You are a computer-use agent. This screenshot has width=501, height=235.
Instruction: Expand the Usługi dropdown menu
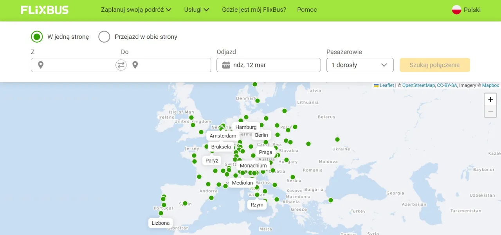(x=196, y=9)
